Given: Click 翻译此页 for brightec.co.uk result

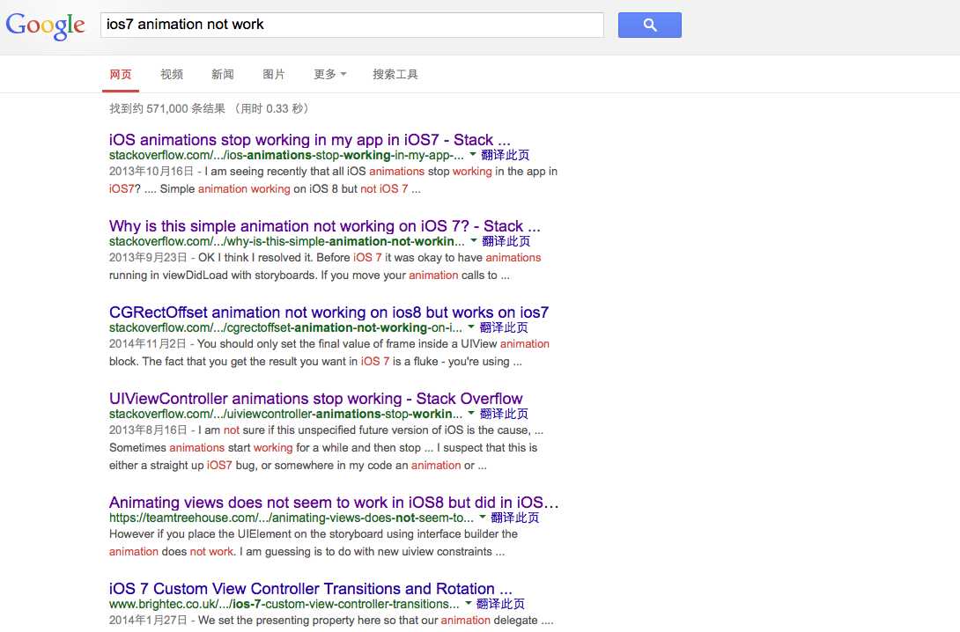Looking at the screenshot, I should coord(500,605).
